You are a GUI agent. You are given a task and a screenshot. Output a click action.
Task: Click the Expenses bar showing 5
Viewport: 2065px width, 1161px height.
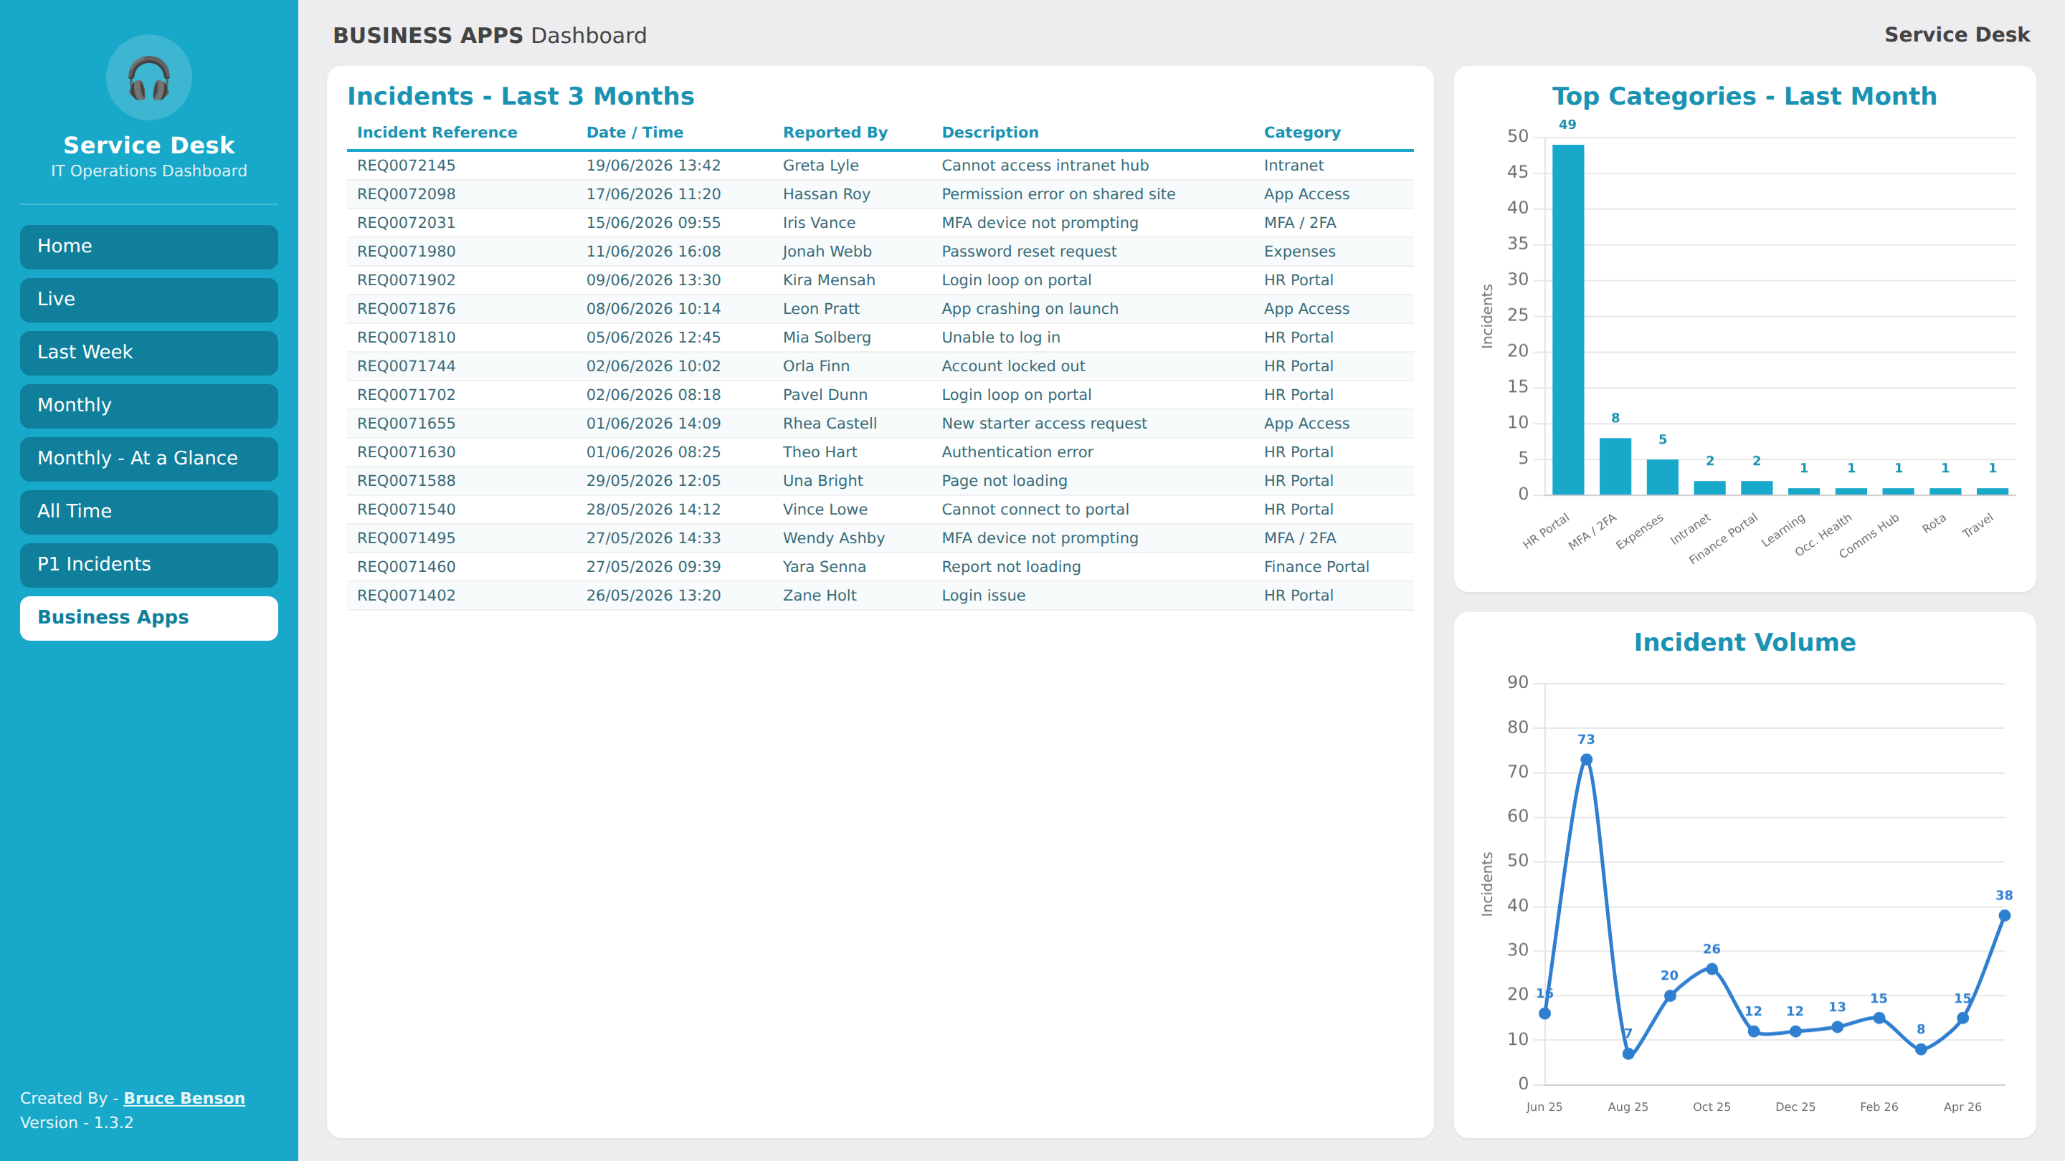point(1662,477)
